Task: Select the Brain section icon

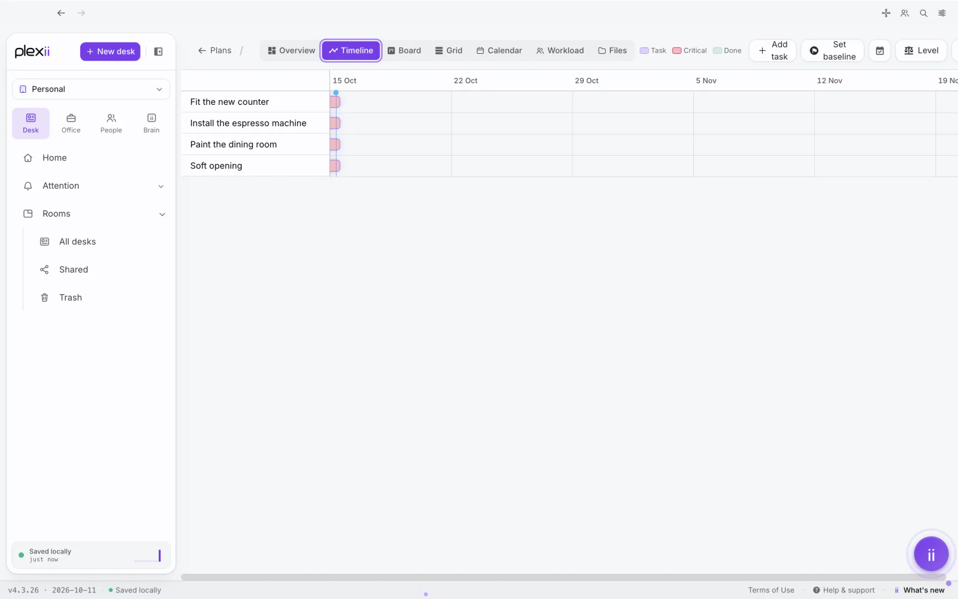Action: 151,123
